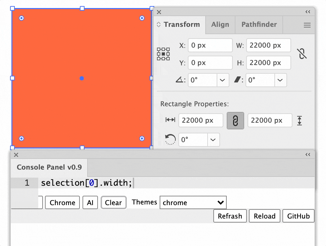Switch to the Pathfinder tab

tap(259, 24)
